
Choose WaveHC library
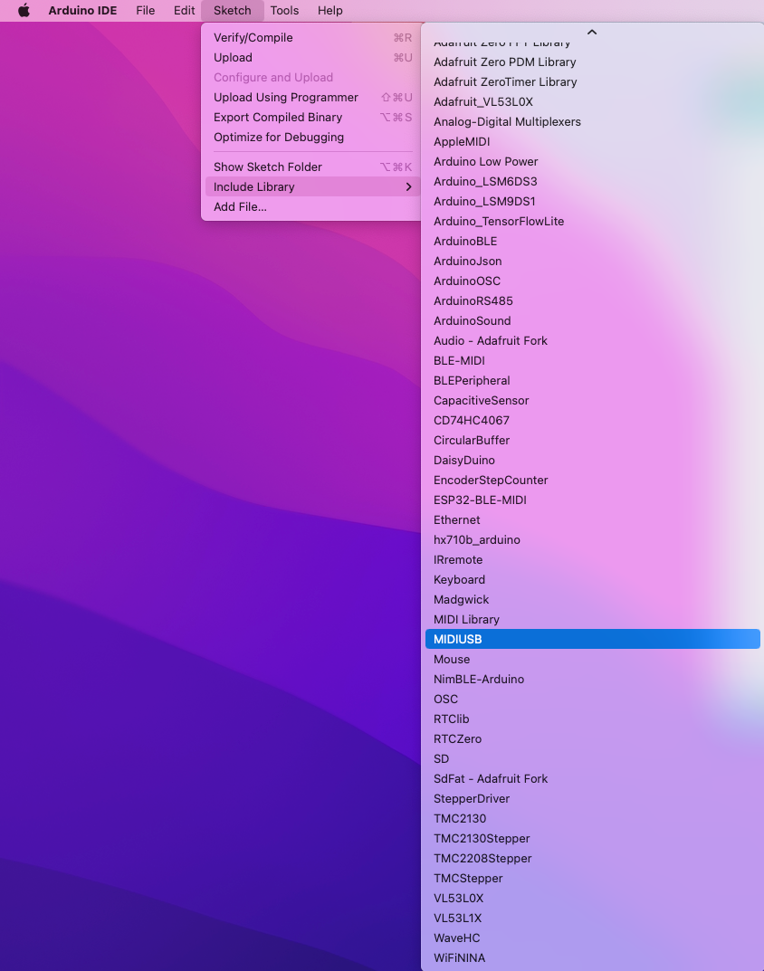(x=593, y=938)
